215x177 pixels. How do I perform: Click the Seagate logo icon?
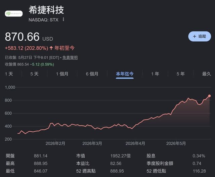(x=14, y=13)
